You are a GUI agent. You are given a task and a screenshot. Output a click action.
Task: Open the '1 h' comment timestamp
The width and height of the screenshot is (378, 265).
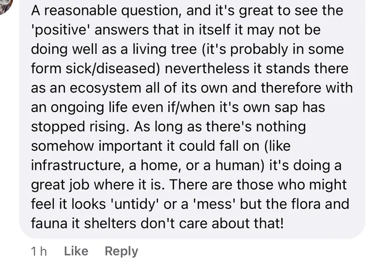pos(39,252)
